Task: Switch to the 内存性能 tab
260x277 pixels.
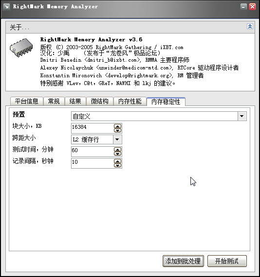Action: point(130,102)
